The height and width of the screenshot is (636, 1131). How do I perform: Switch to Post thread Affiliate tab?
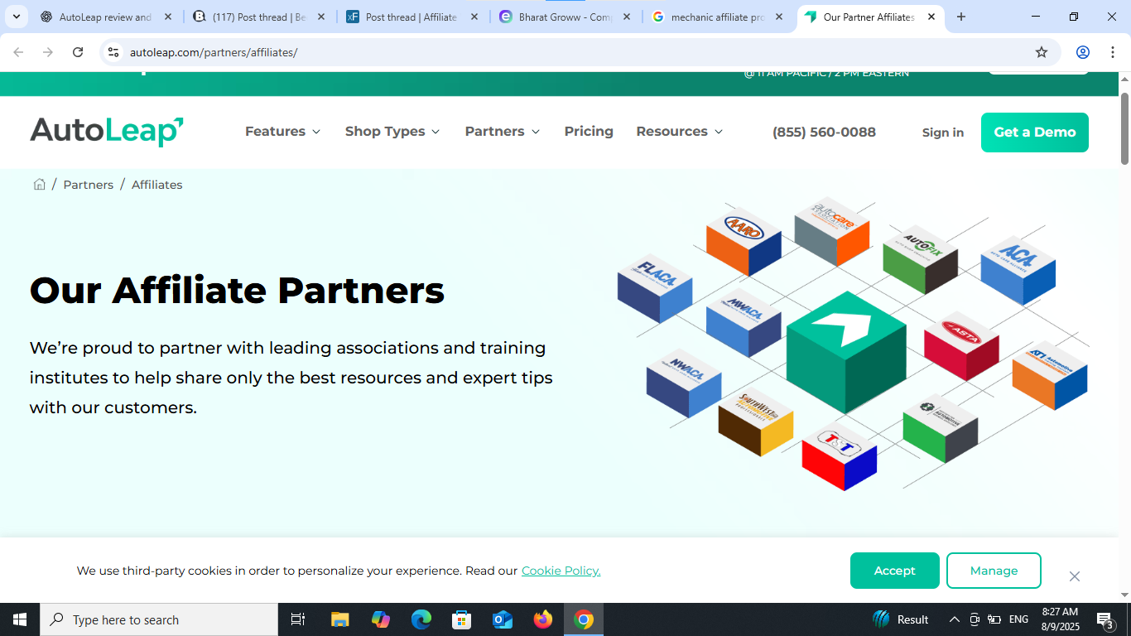coord(412,17)
